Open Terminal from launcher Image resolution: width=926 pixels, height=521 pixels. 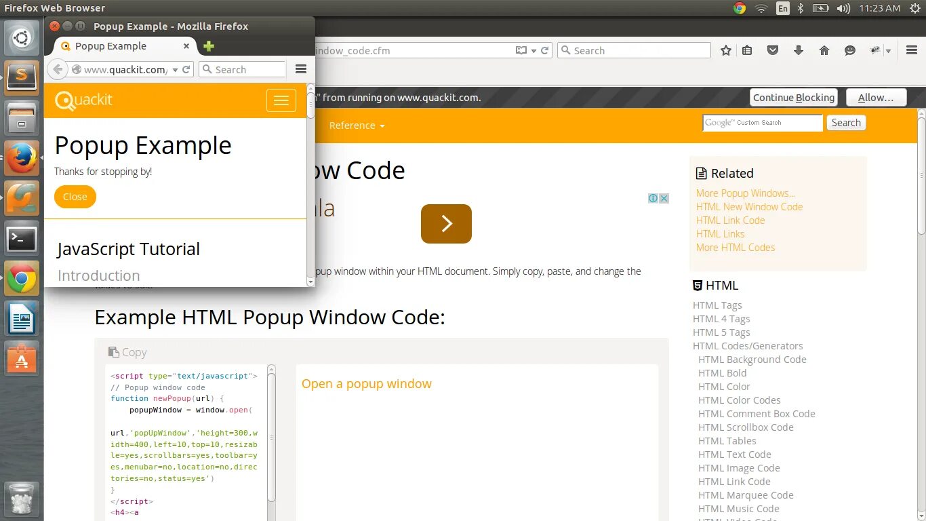(x=22, y=239)
